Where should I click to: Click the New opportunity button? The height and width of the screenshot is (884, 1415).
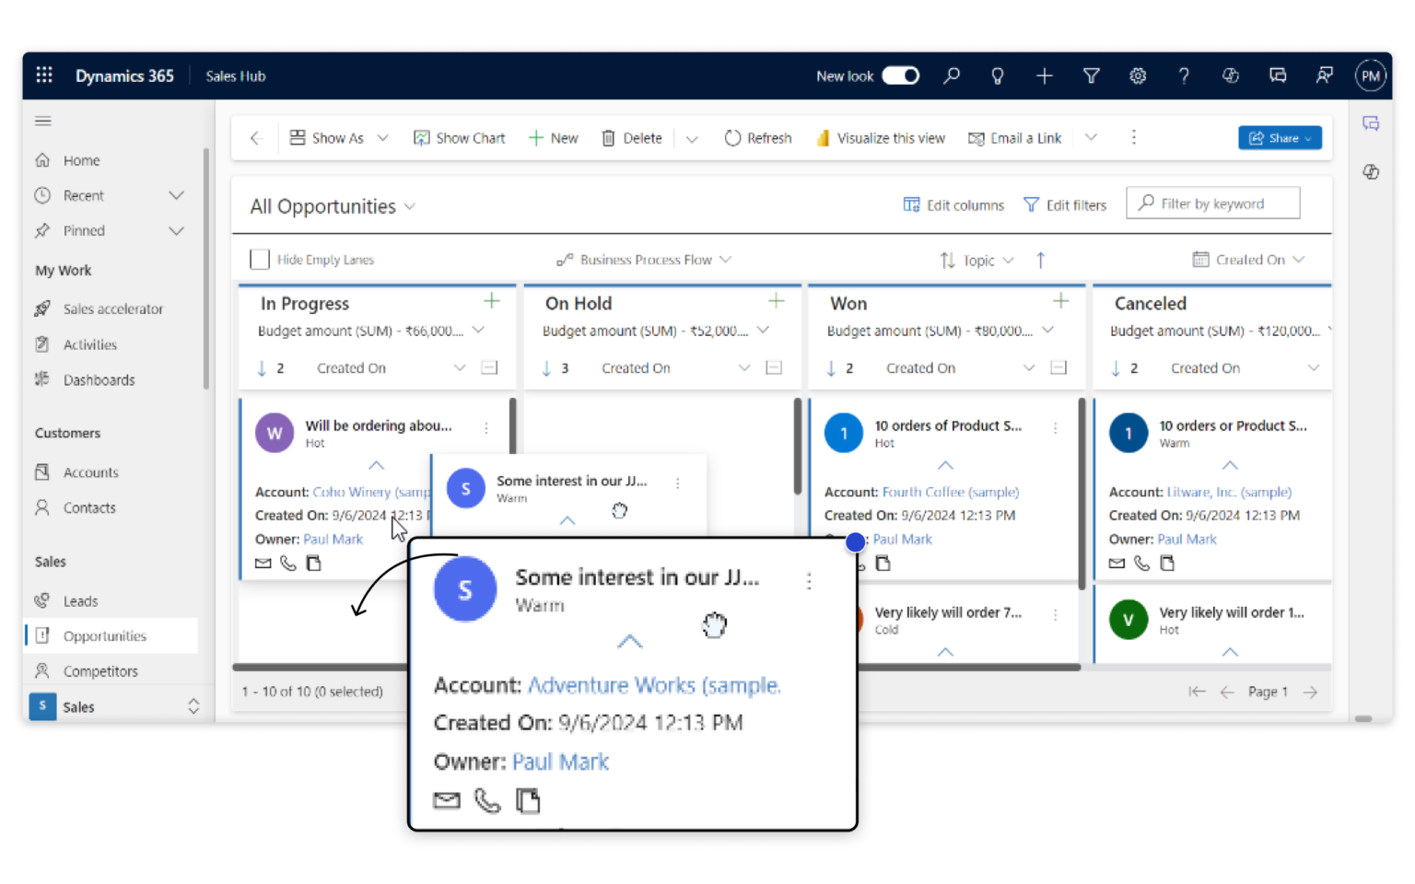click(x=554, y=138)
